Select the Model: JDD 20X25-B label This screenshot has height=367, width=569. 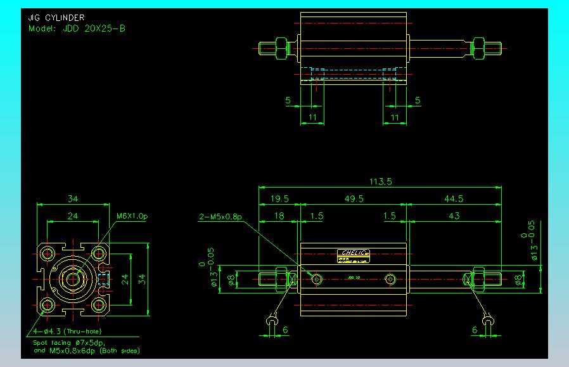[x=77, y=29]
